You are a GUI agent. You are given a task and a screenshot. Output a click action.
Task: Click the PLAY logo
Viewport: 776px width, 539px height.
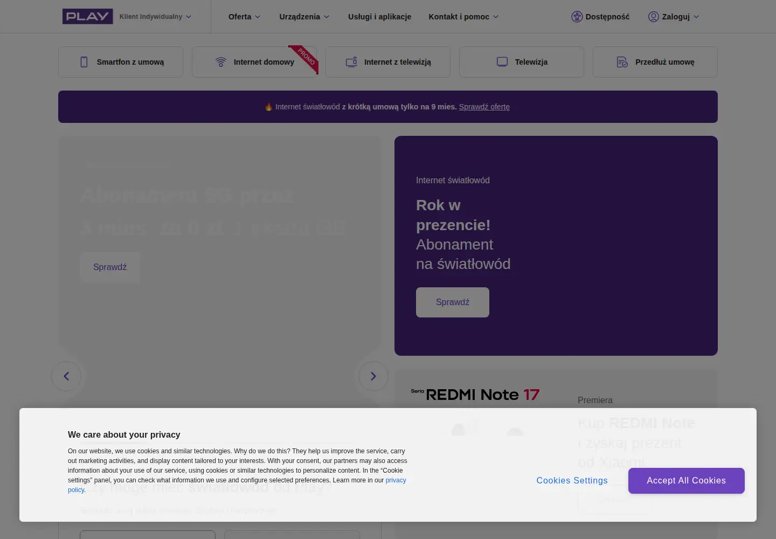tap(87, 17)
